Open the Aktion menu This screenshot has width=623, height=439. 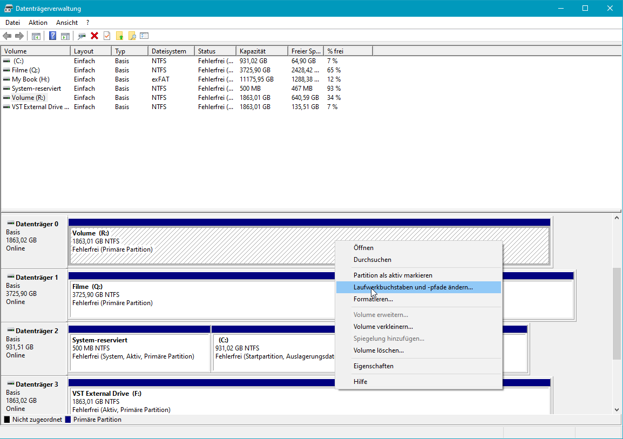pos(38,23)
